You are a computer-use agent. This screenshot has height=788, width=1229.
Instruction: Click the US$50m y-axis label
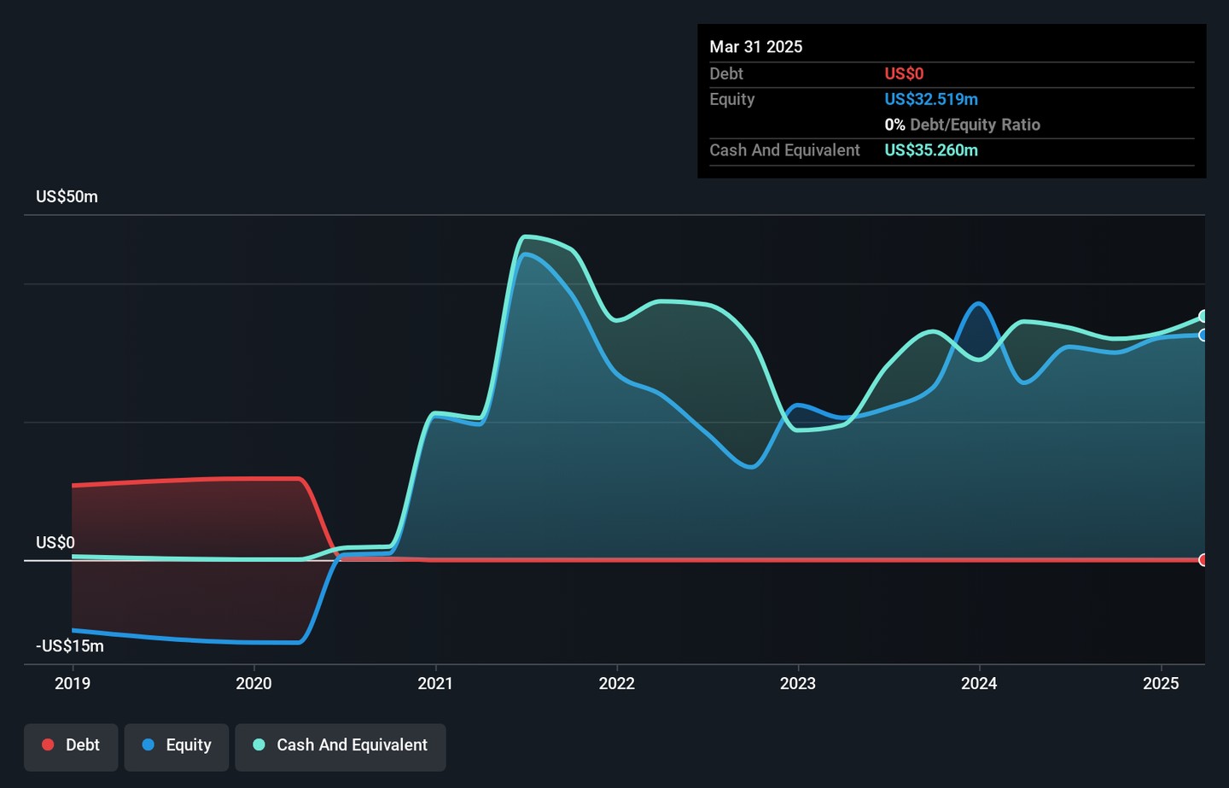67,196
